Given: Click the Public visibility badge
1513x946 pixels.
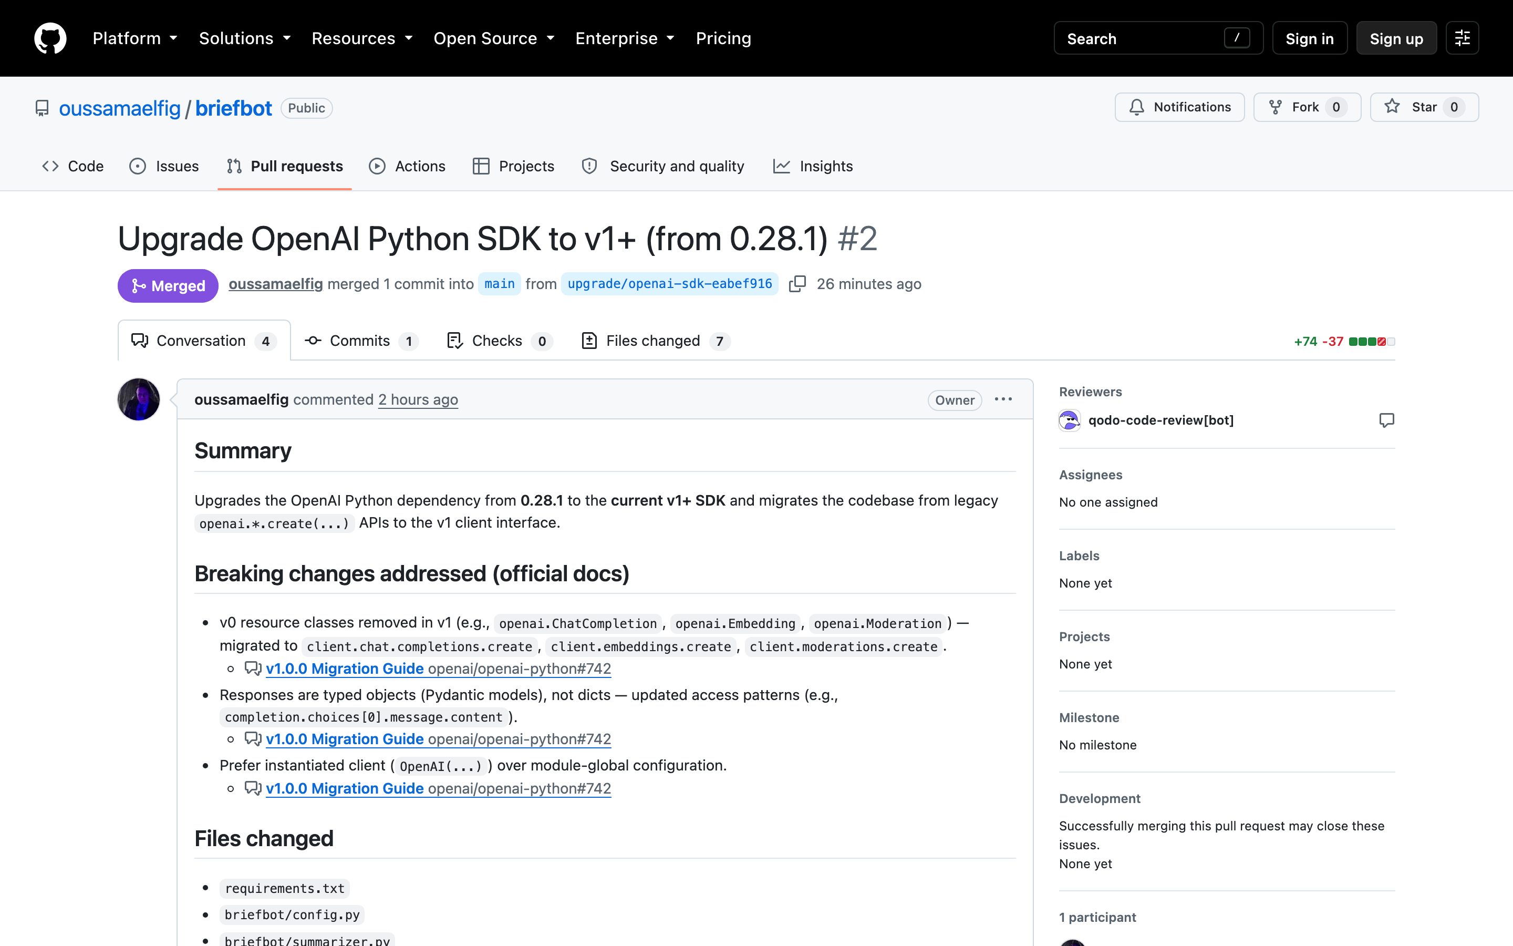Looking at the screenshot, I should click(306, 108).
